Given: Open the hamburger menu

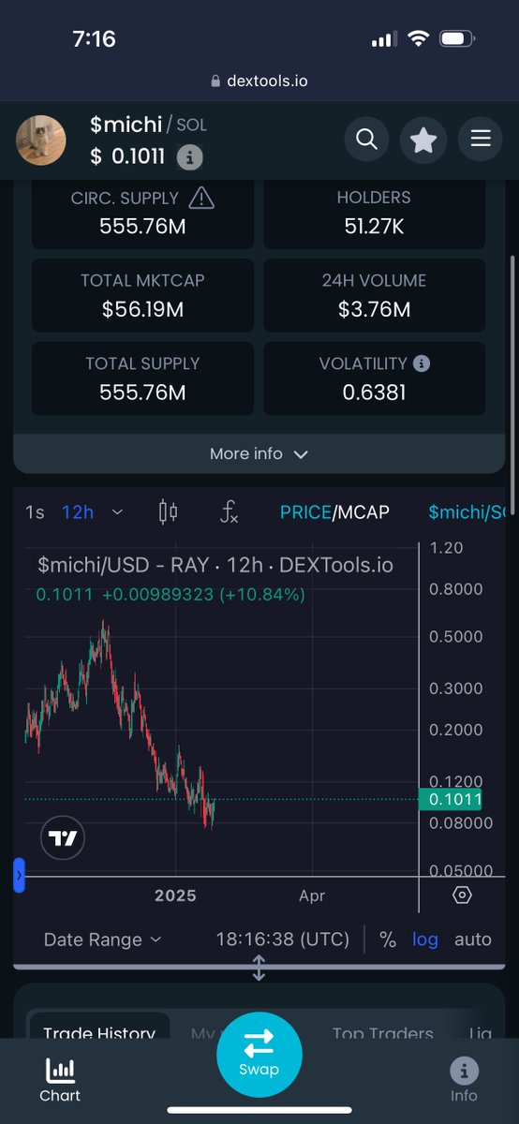Looking at the screenshot, I should coord(481,140).
